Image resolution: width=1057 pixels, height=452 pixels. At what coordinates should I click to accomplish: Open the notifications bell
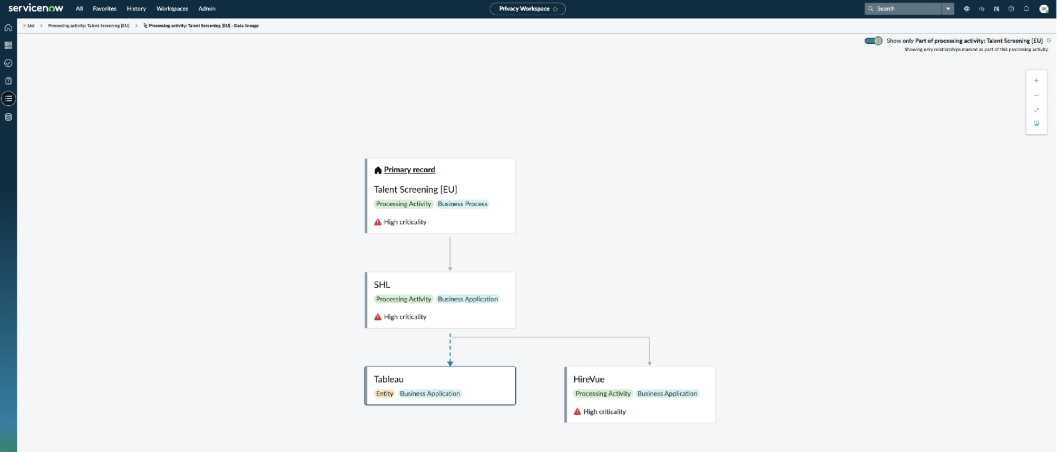click(1026, 8)
